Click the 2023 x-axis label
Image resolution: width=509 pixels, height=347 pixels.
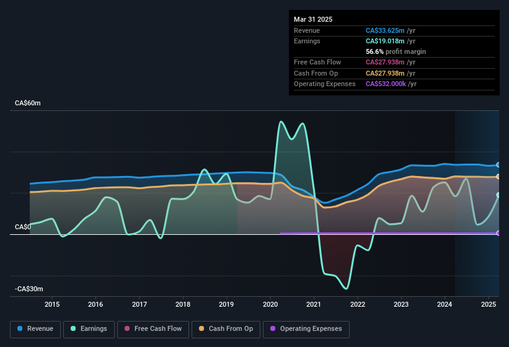[x=401, y=304]
